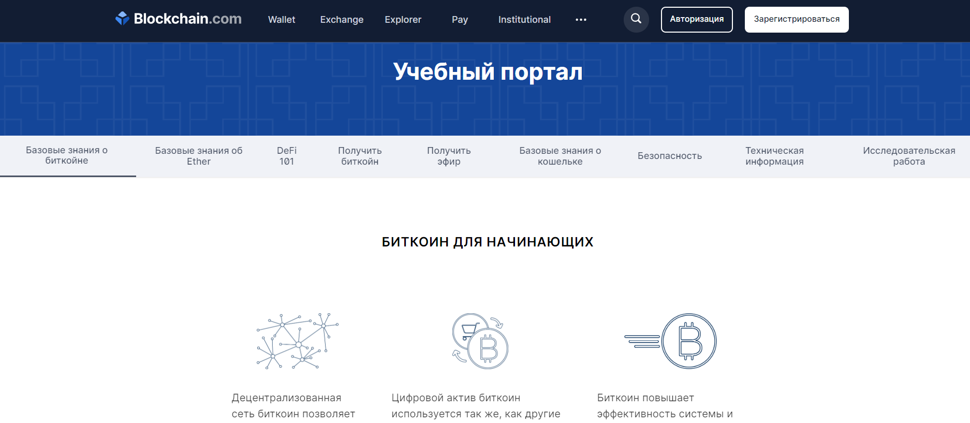Click the fast bitcoin coin illustration

[x=670, y=341]
